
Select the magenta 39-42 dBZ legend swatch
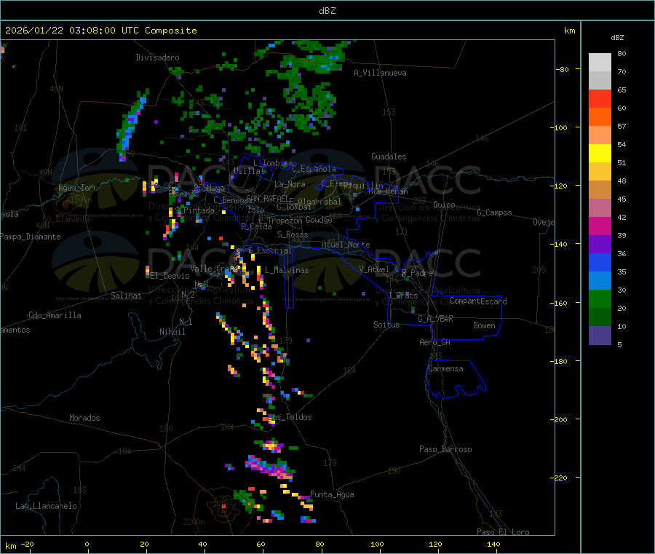[600, 226]
